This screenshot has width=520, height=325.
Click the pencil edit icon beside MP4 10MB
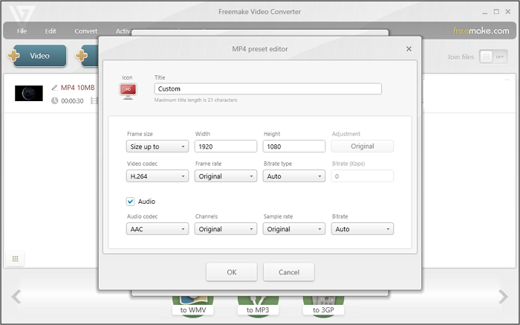coord(54,88)
